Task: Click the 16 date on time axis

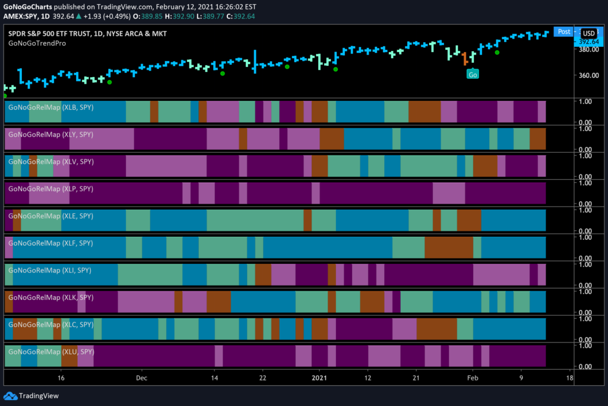Action: (61, 378)
